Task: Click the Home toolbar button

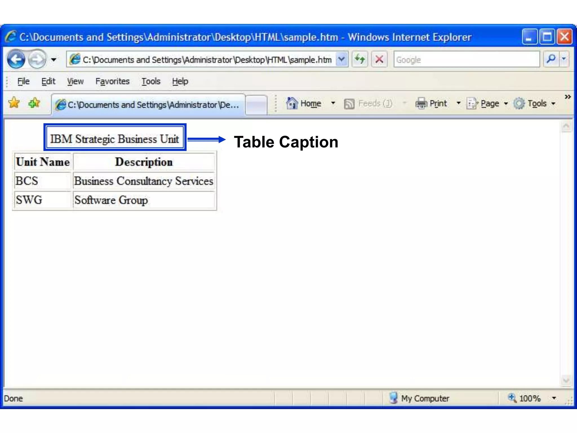Action: (304, 103)
